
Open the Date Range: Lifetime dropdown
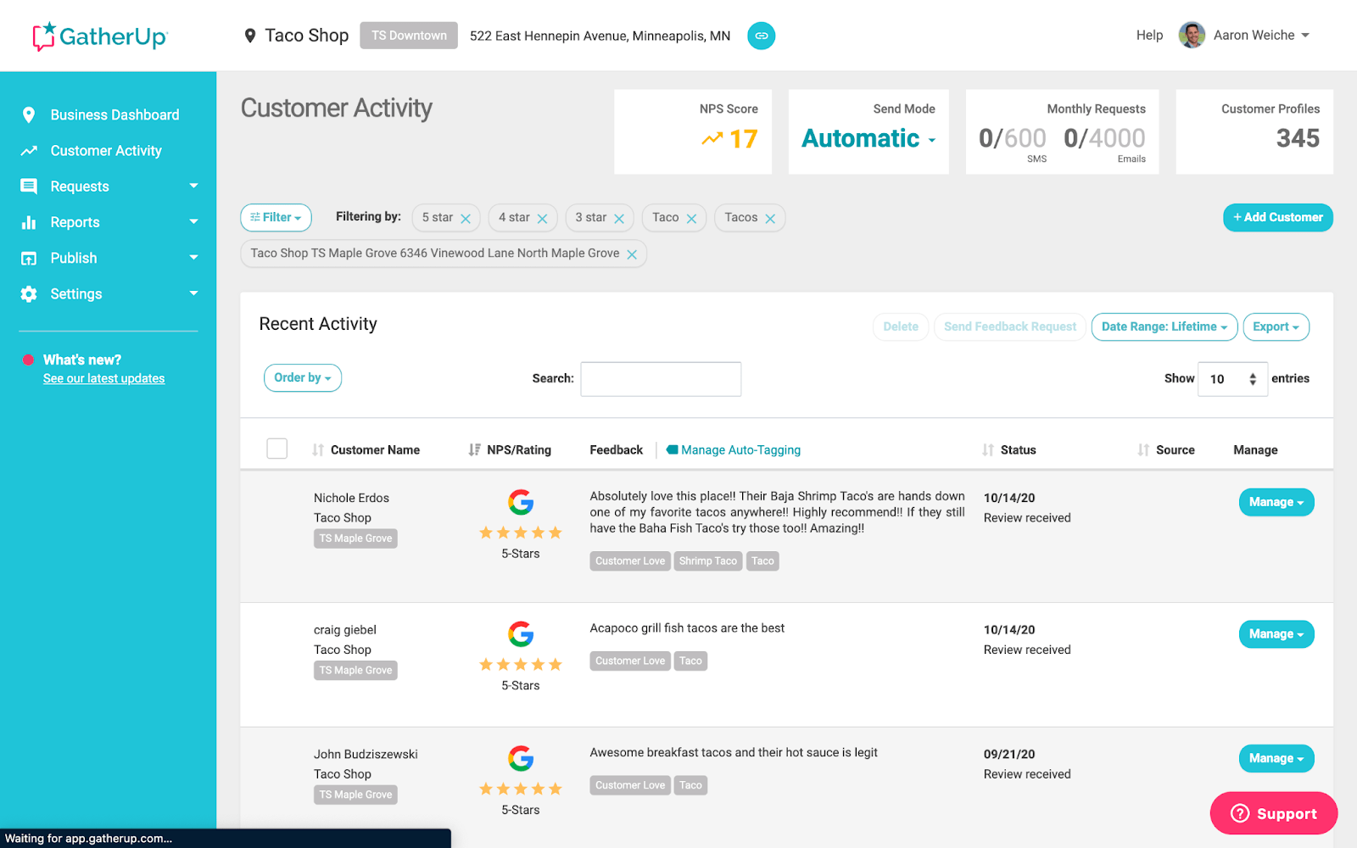(x=1164, y=326)
